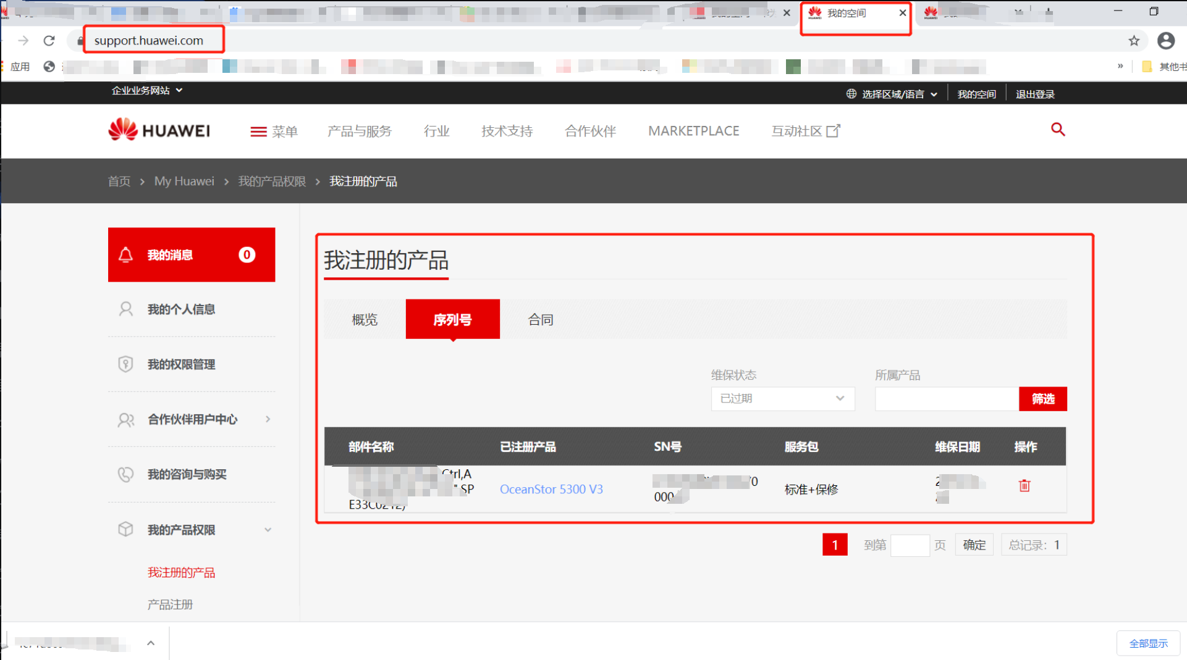Image resolution: width=1187 pixels, height=660 pixels.
Task: Click the globe icon for region selection
Action: pyautogui.click(x=851, y=94)
